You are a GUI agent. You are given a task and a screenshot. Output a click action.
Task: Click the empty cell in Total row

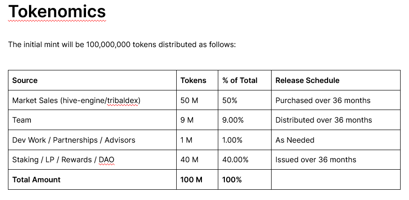click(336, 179)
